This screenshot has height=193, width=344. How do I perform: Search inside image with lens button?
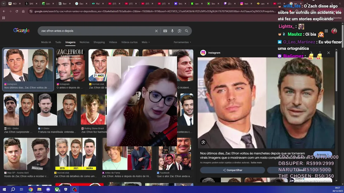203,142
